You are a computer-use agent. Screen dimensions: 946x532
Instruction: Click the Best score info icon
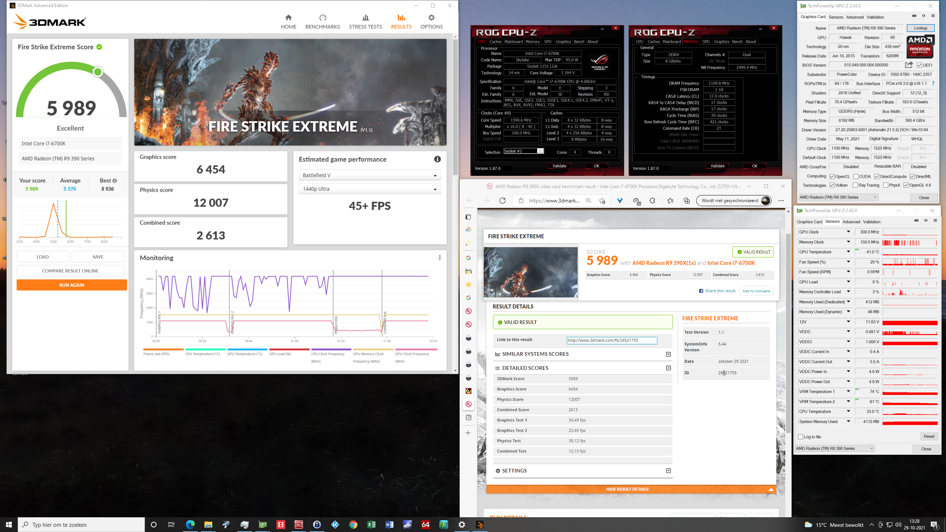point(115,181)
